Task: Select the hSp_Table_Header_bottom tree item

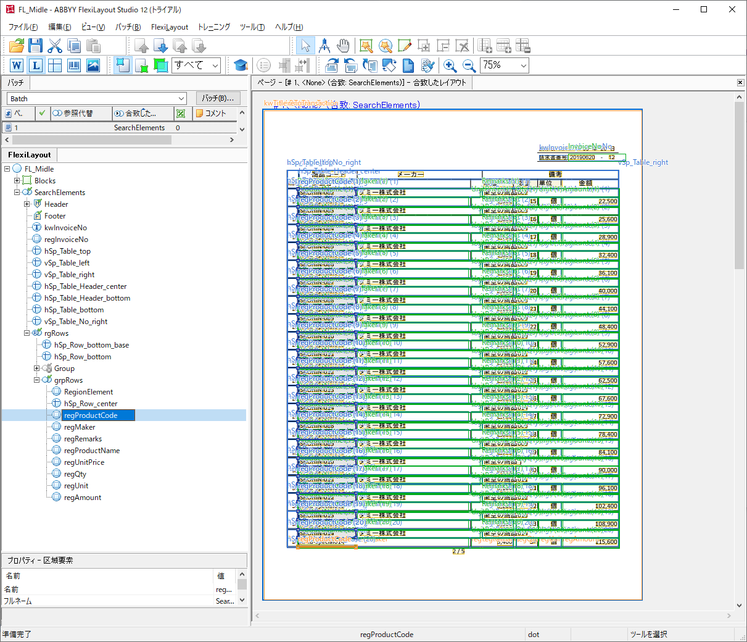Action: tap(87, 298)
